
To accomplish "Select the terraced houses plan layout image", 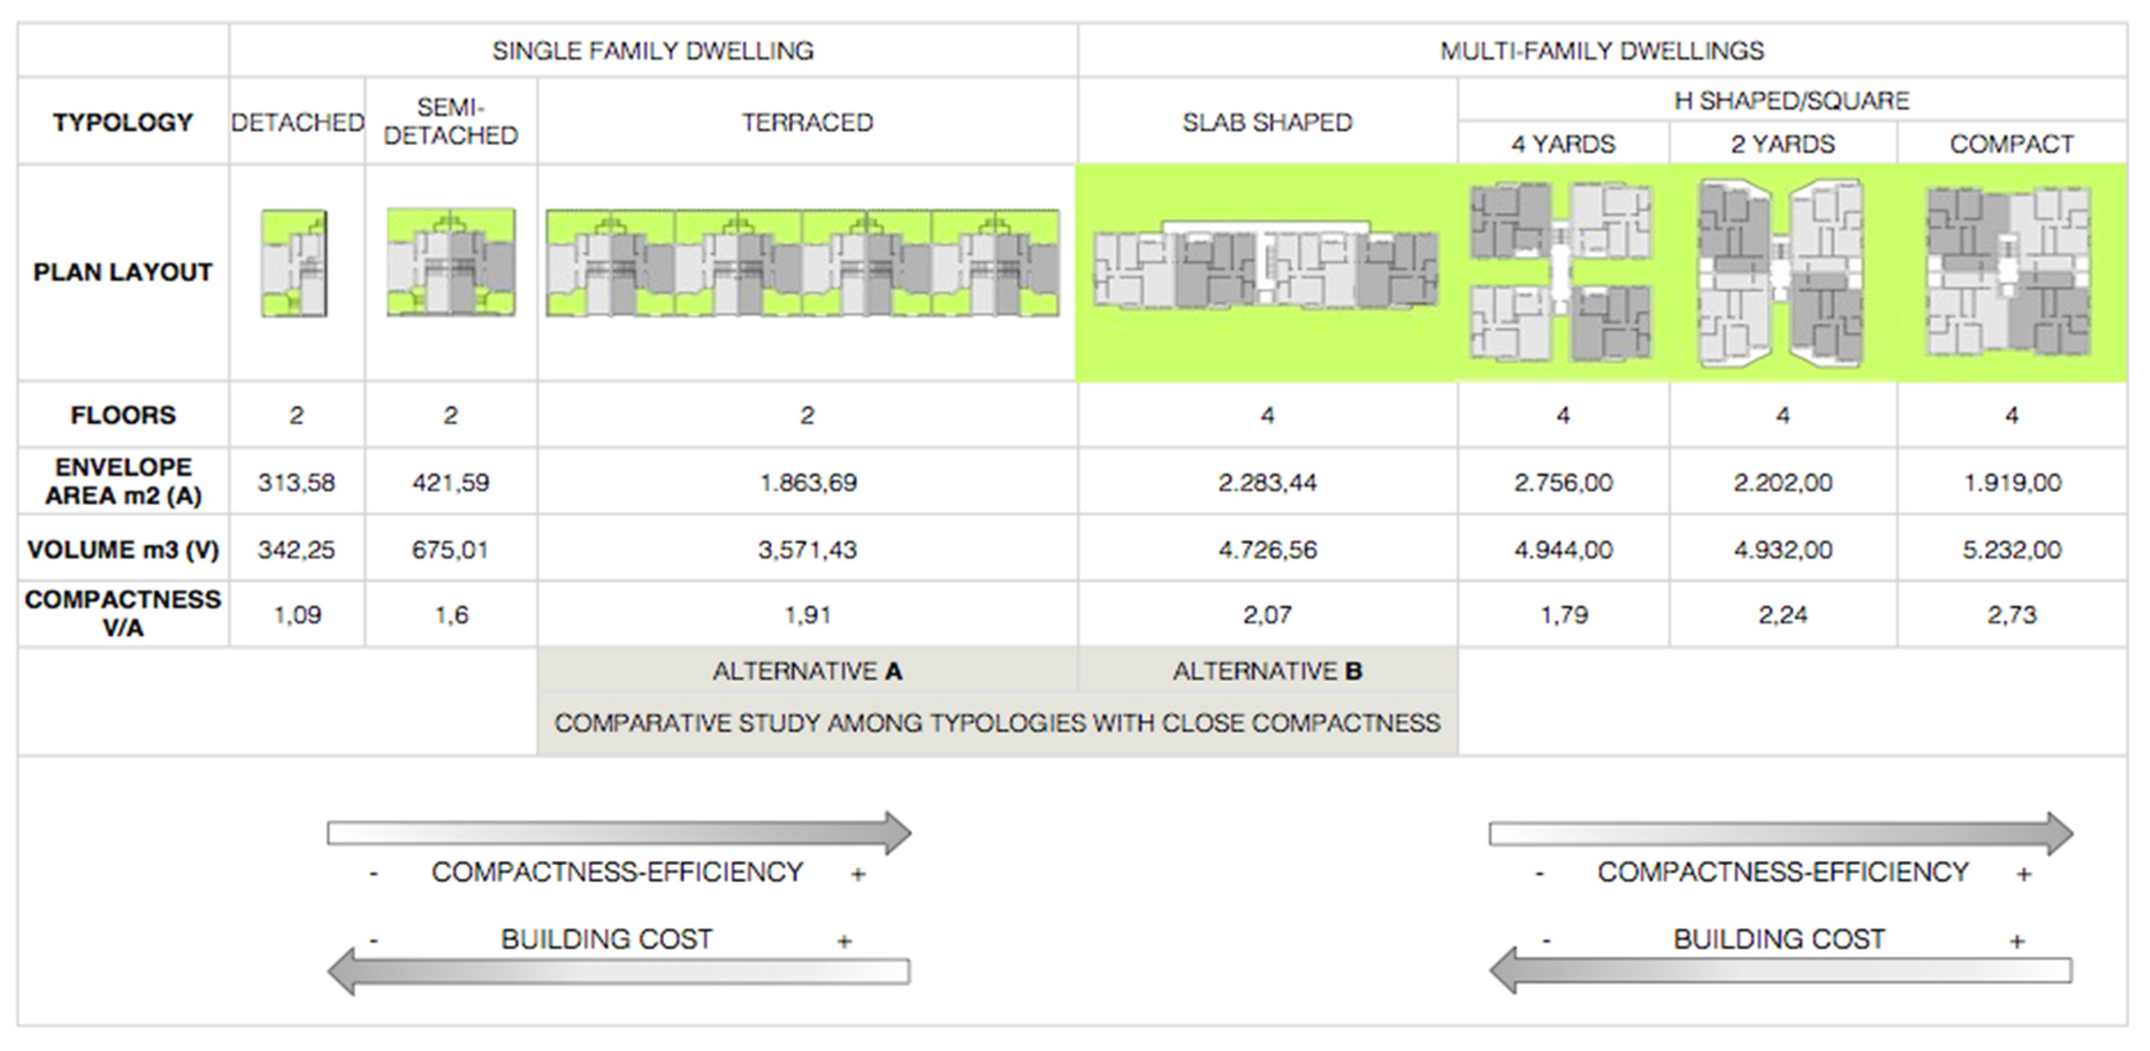I will 803,263.
